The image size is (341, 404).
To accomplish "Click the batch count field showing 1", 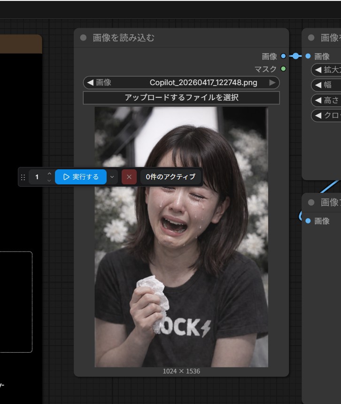I will 37,177.
